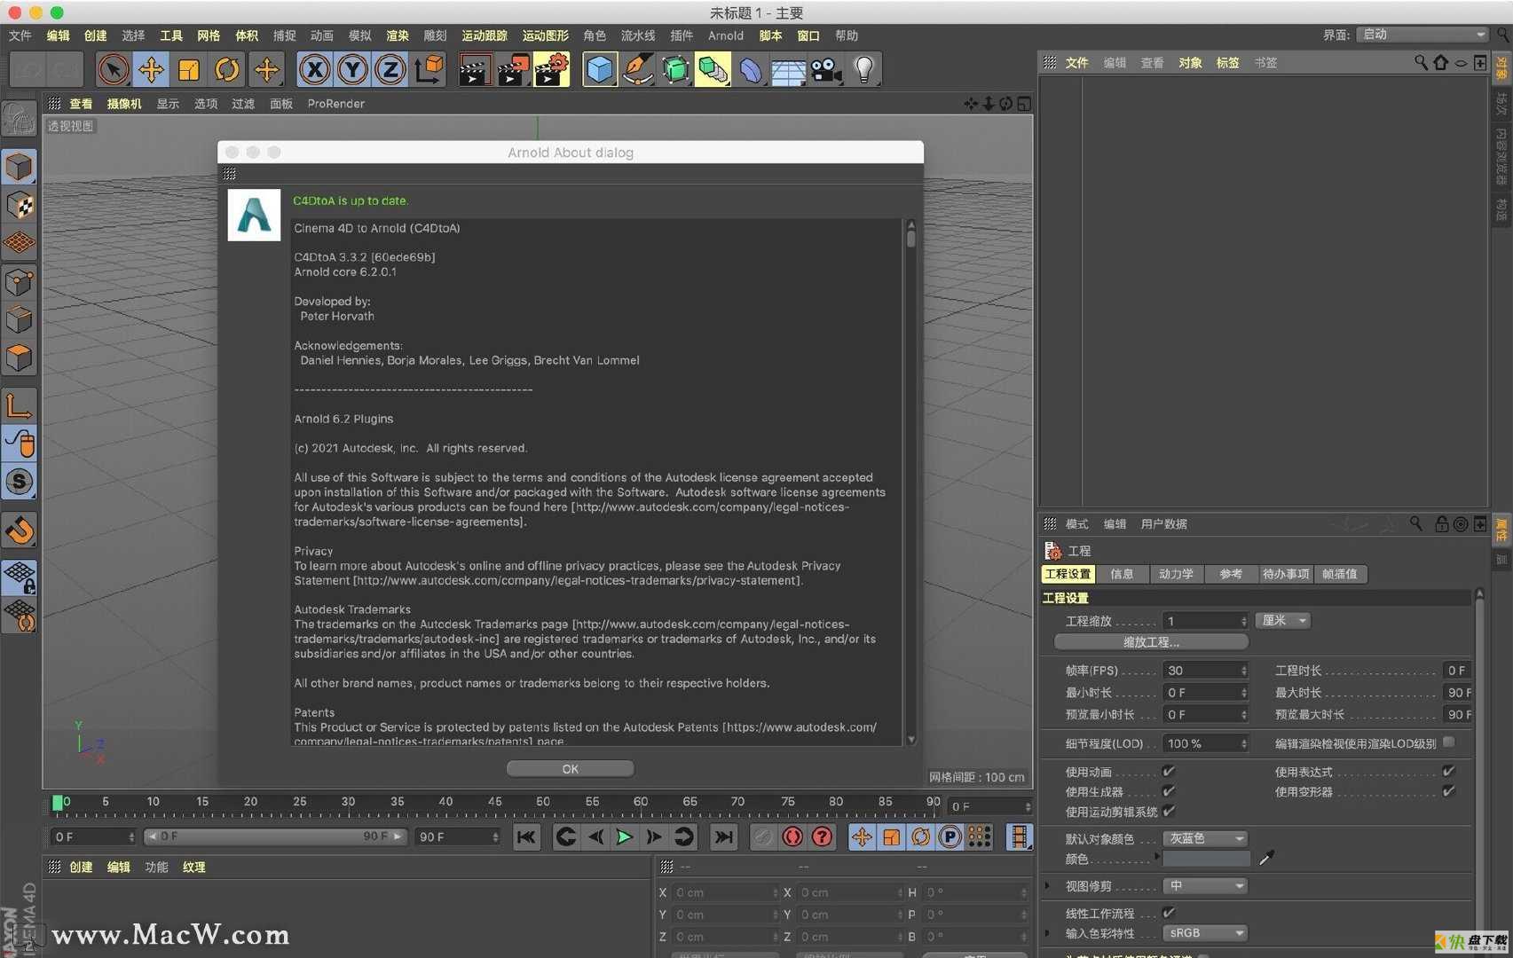Uncheck 使用生成器 checkbox
The height and width of the screenshot is (958, 1513).
pos(1169,790)
